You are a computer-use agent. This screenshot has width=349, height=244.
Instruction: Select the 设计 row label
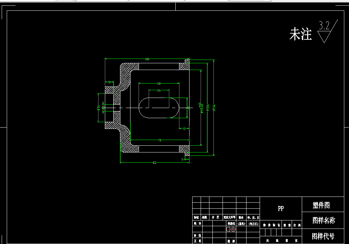pyautogui.click(x=197, y=223)
